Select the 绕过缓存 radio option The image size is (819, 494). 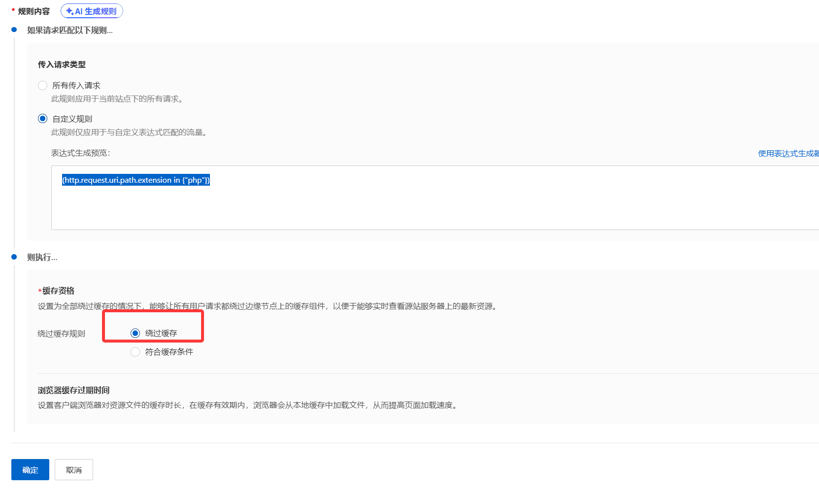pyautogui.click(x=136, y=333)
